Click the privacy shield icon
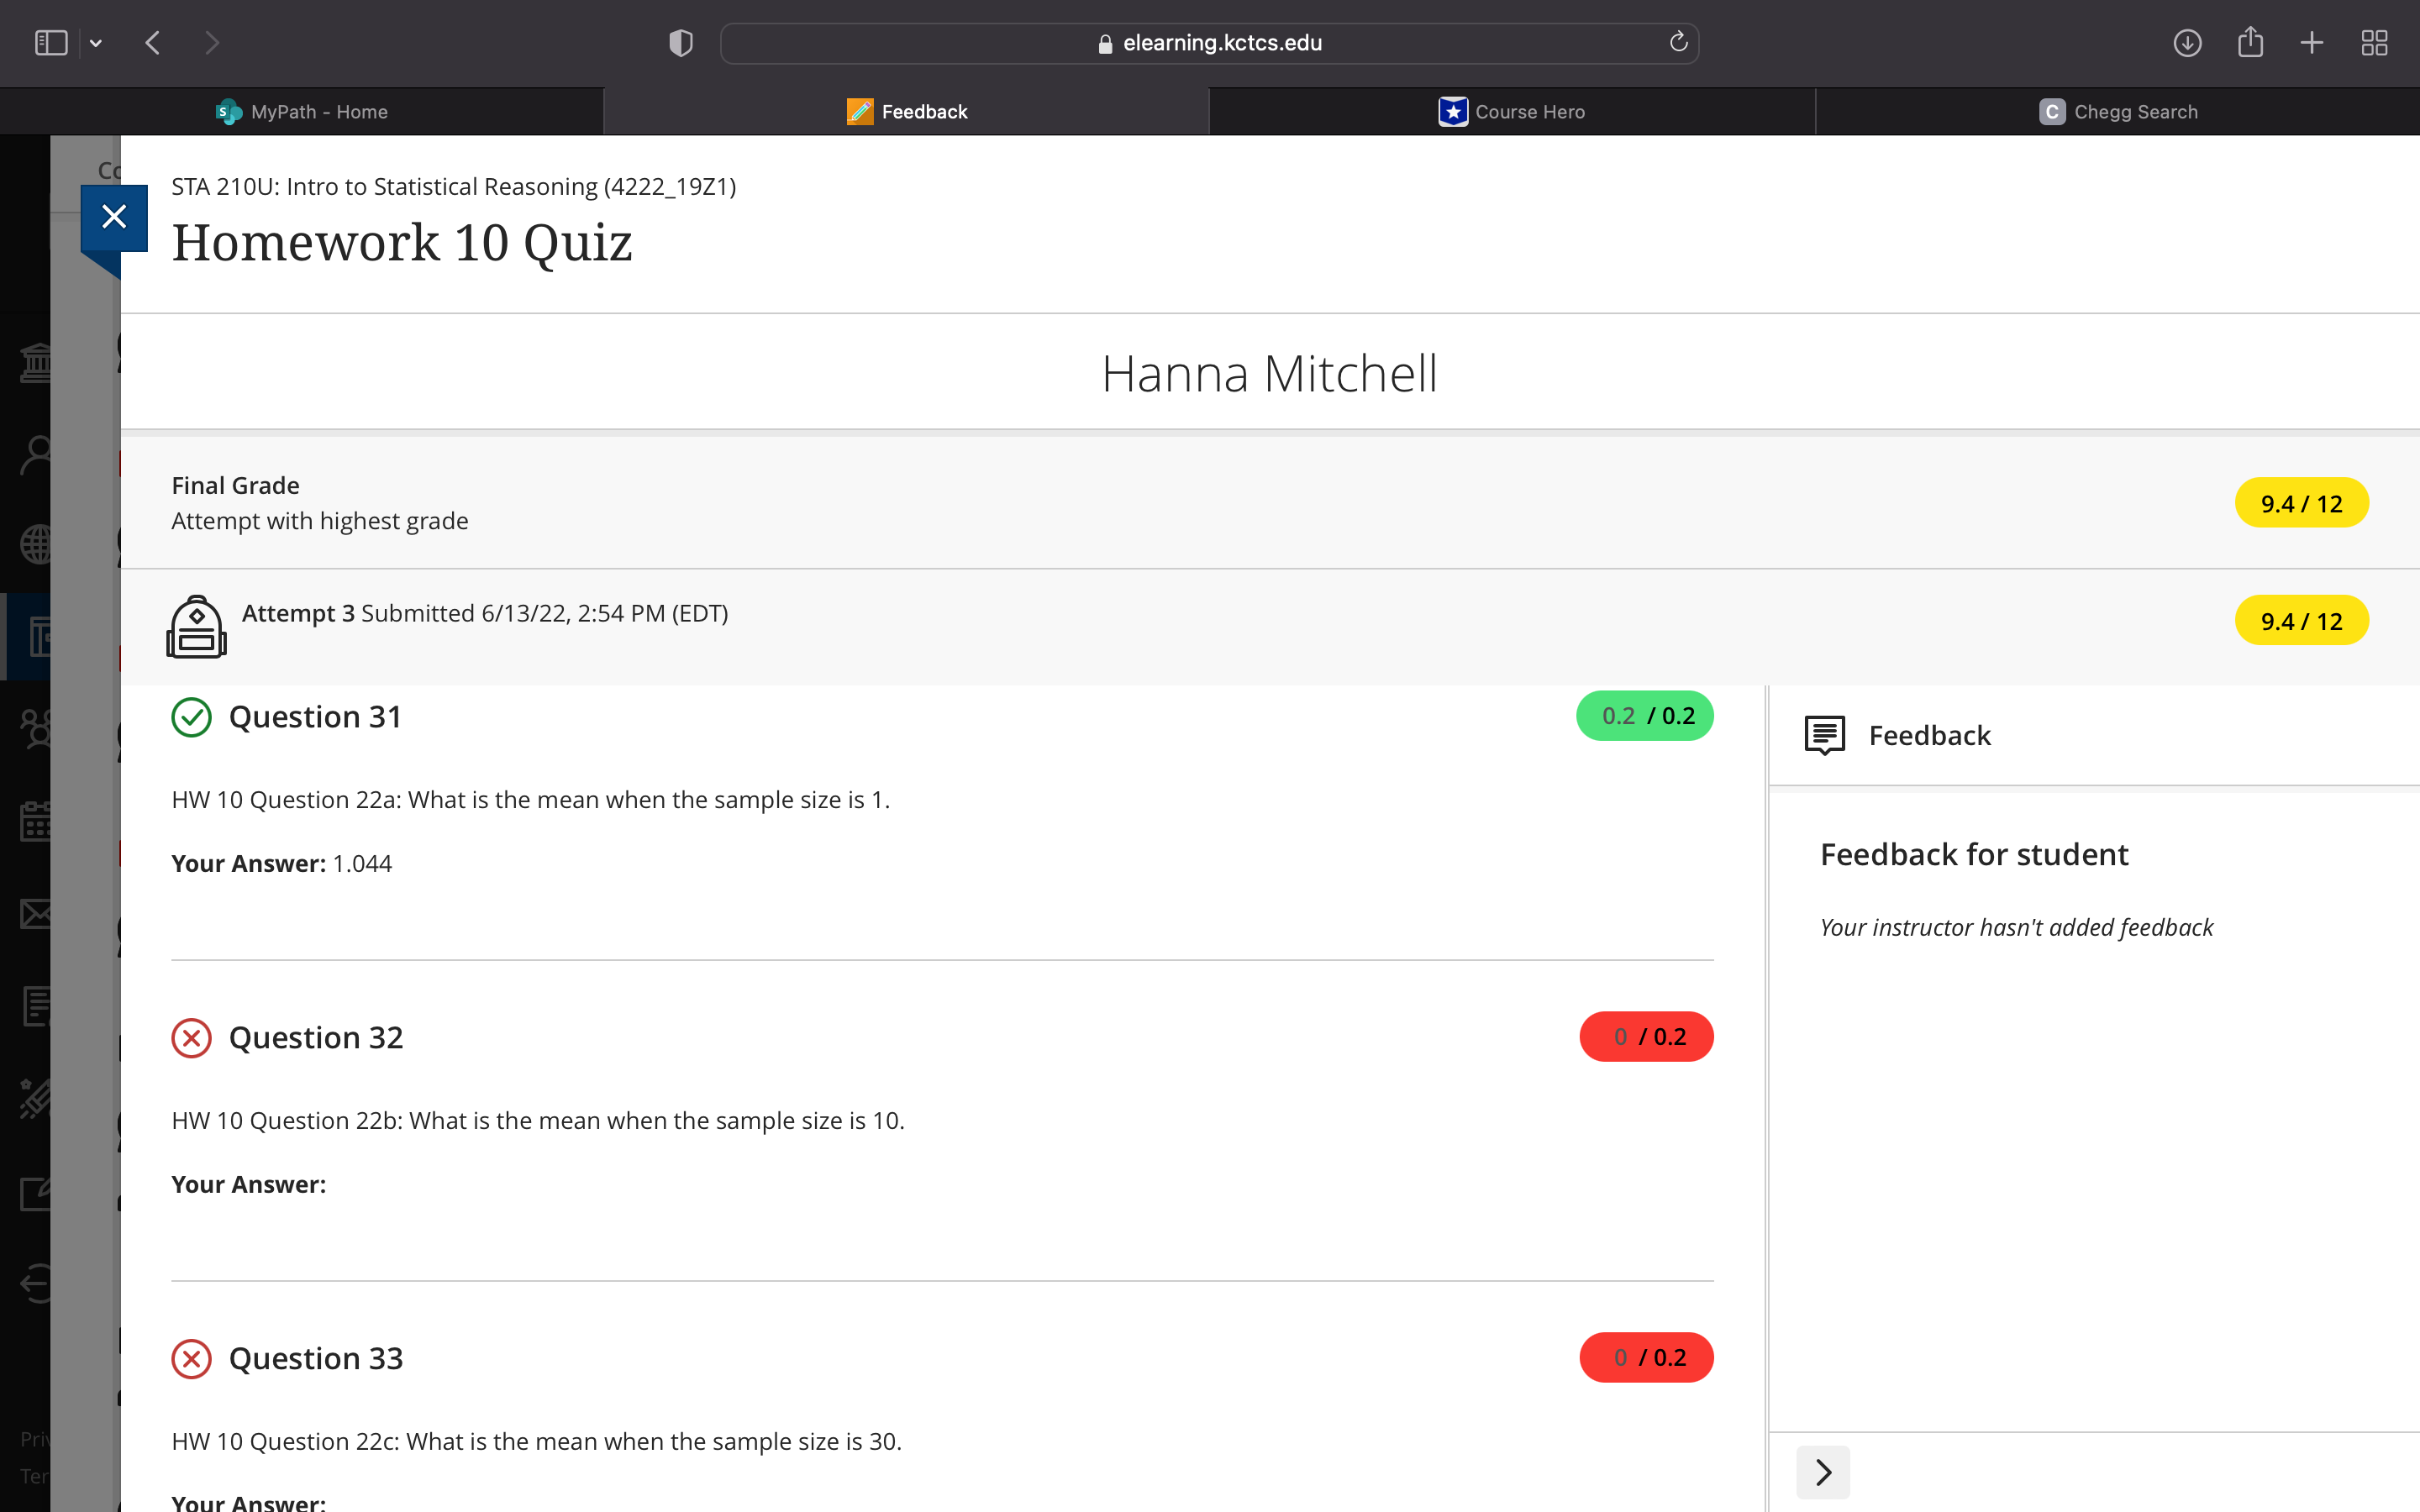The image size is (2420, 1512). pyautogui.click(x=681, y=43)
